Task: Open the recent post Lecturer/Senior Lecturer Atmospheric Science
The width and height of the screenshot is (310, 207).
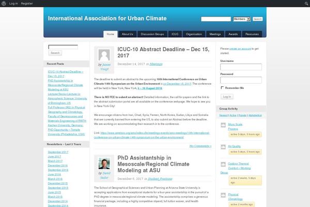Action: coord(67,98)
